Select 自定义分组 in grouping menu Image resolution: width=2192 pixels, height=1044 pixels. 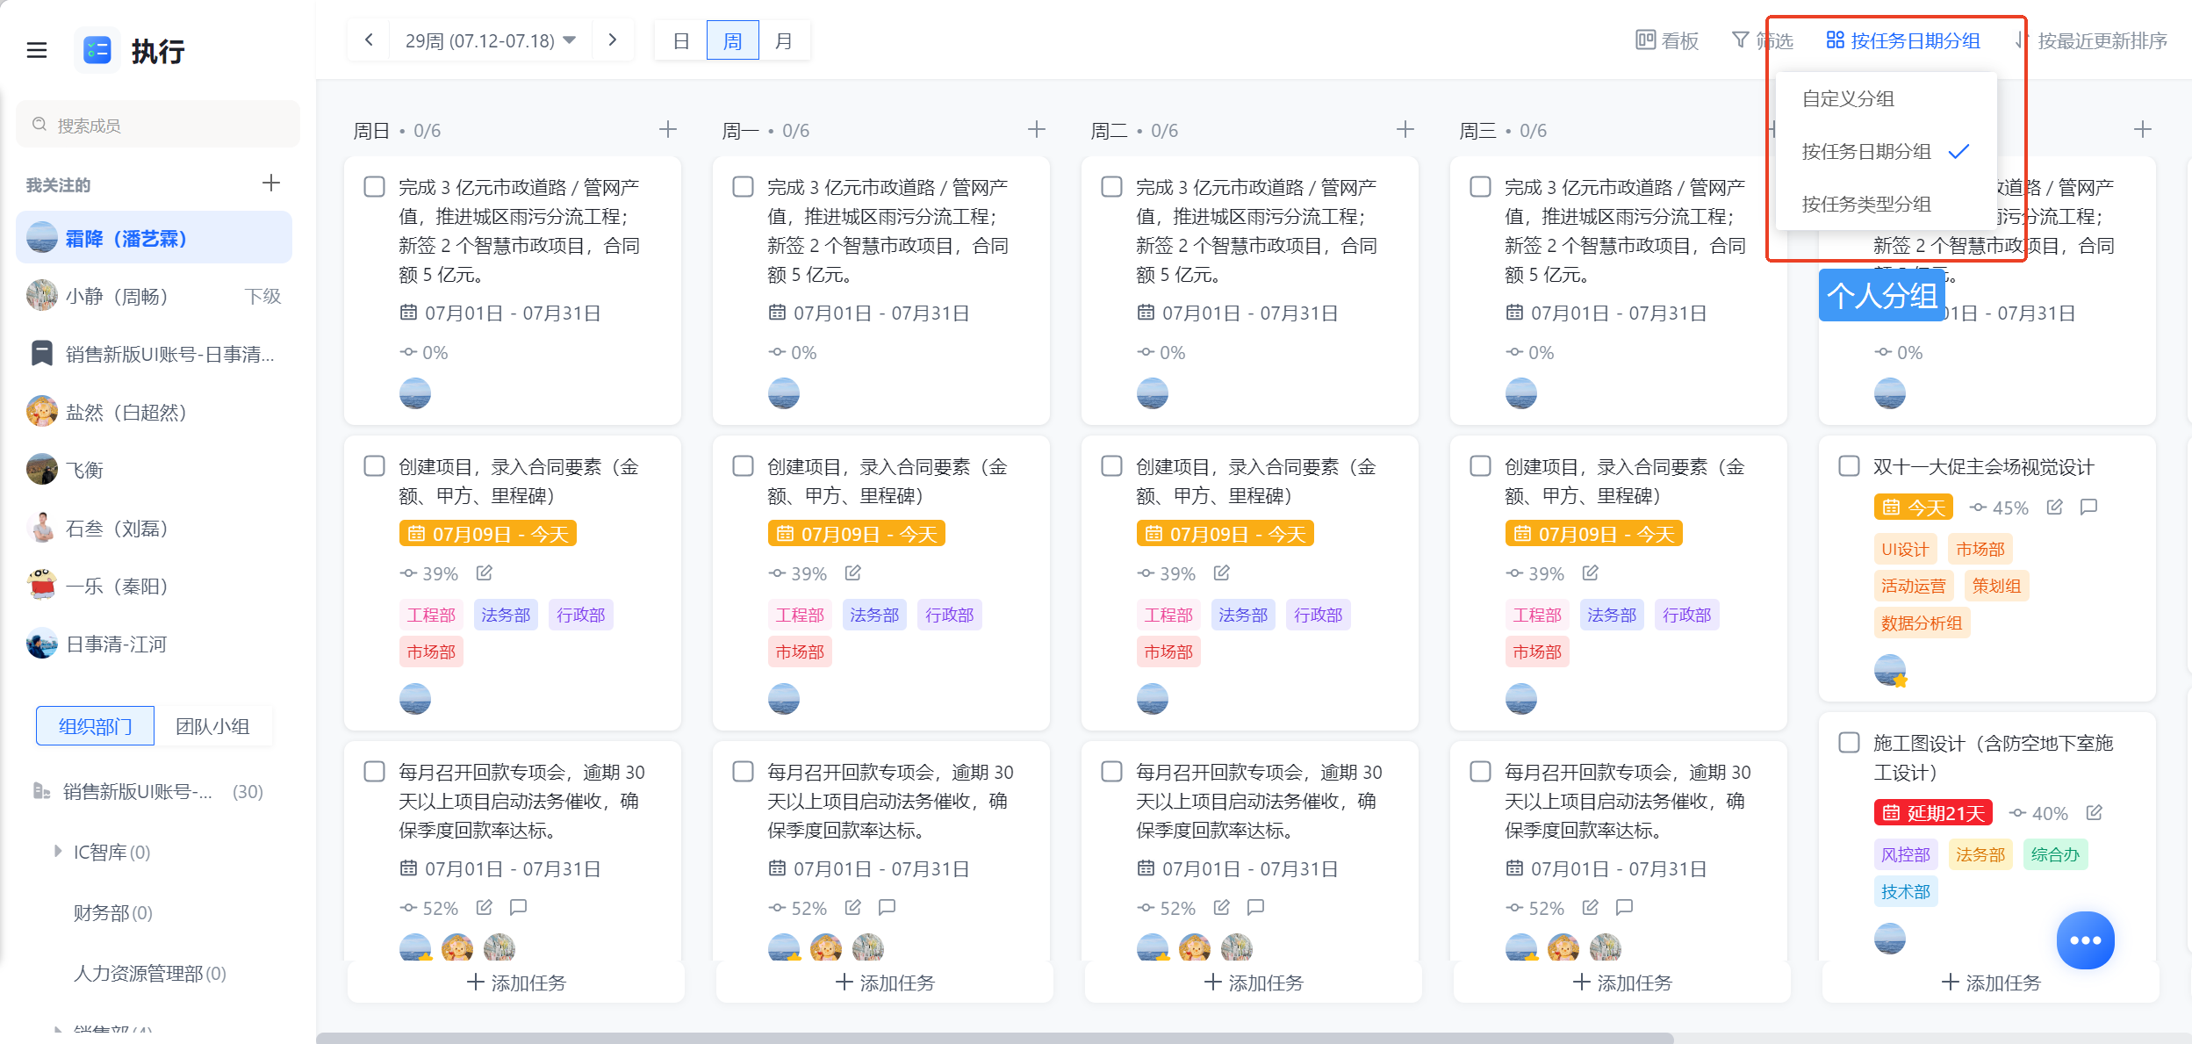pyautogui.click(x=1886, y=98)
